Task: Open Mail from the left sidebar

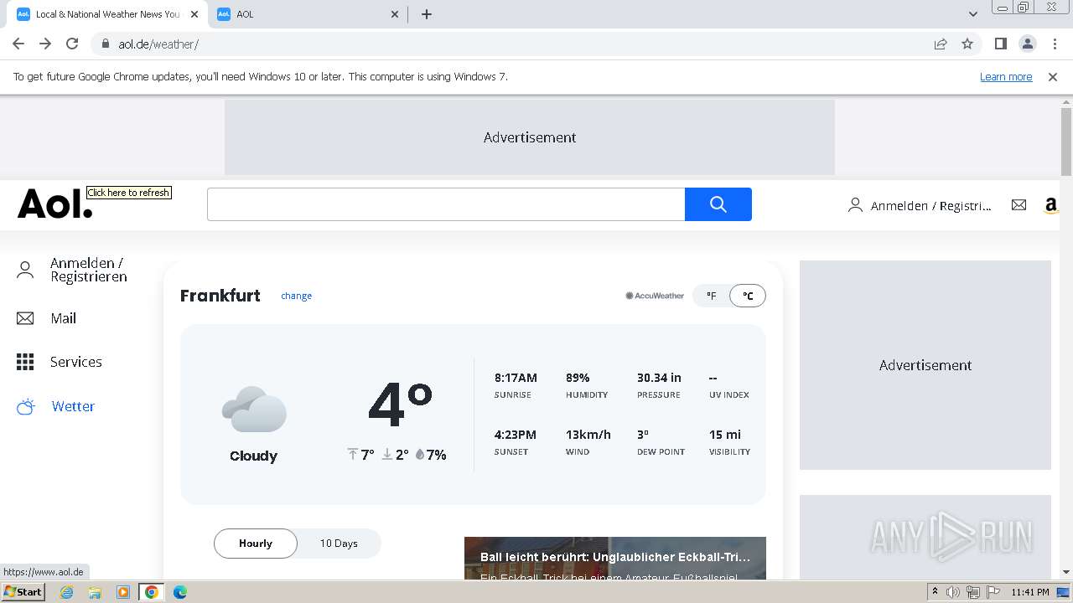Action: point(63,318)
